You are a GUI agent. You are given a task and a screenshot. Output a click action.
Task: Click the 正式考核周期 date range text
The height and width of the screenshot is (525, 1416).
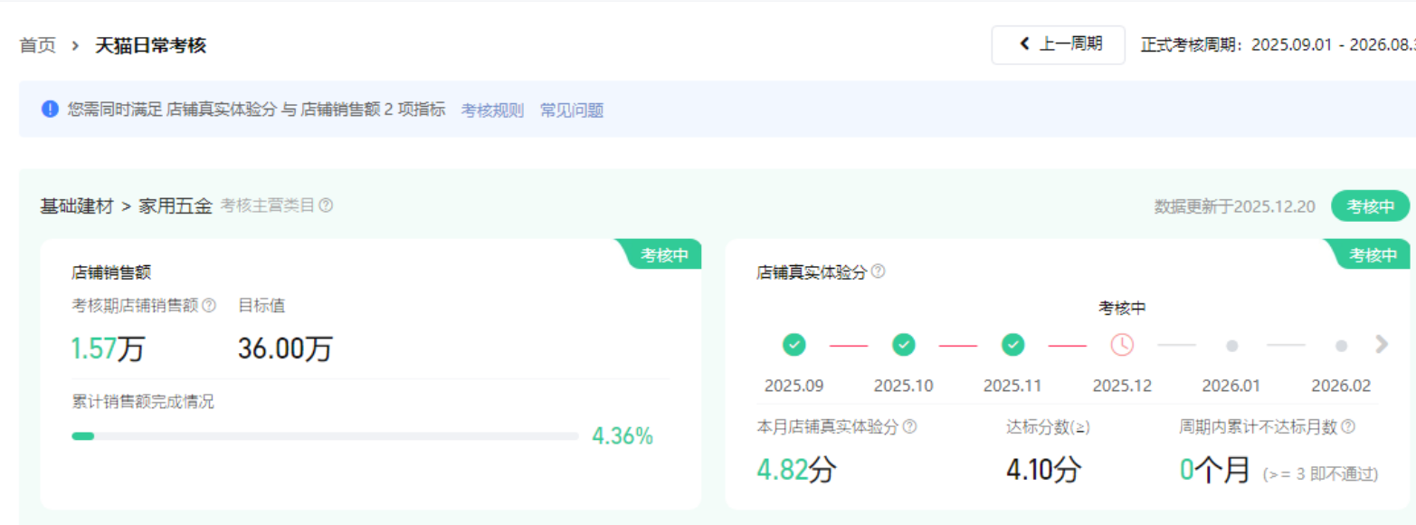(1278, 44)
